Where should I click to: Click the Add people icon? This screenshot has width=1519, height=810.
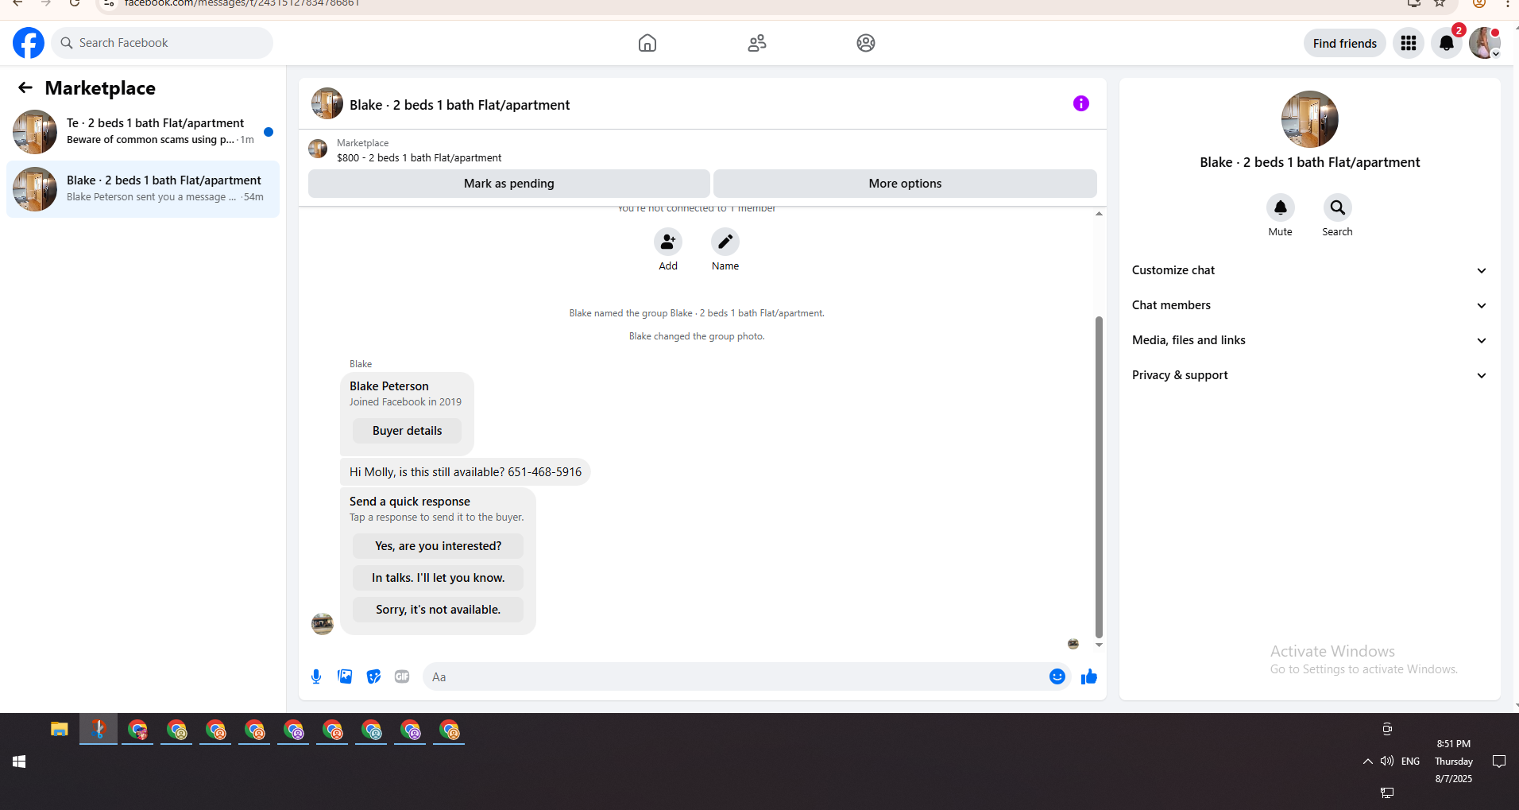click(668, 242)
